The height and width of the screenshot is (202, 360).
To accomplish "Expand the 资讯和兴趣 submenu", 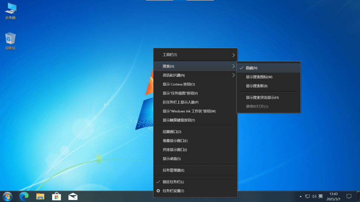I will coord(195,75).
